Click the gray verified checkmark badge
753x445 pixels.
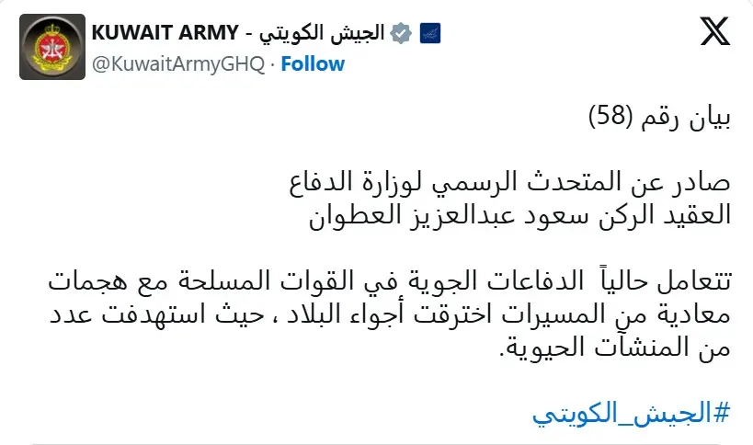(400, 33)
